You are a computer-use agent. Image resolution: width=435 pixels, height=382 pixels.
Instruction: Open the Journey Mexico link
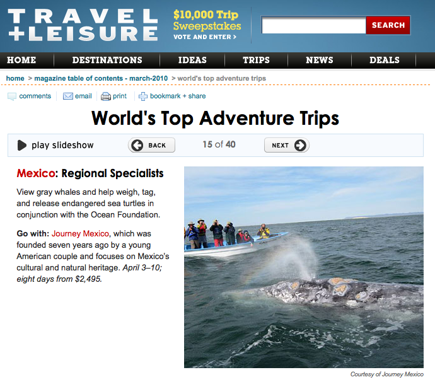point(80,234)
